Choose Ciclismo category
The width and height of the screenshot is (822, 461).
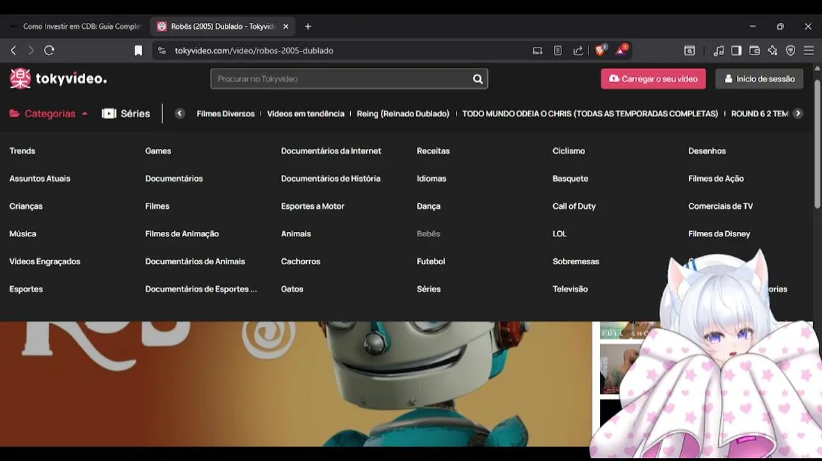pyautogui.click(x=568, y=151)
